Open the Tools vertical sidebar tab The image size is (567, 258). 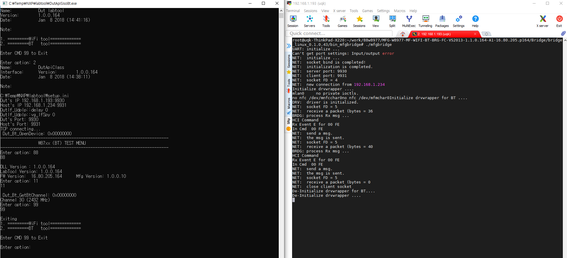point(289,86)
